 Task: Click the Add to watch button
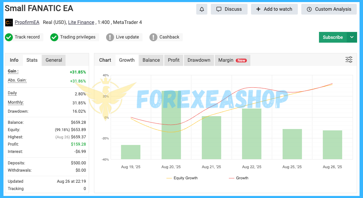click(x=274, y=9)
